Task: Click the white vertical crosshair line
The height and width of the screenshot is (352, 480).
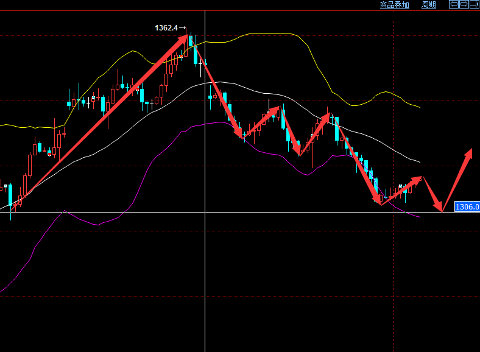Action: pos(205,274)
